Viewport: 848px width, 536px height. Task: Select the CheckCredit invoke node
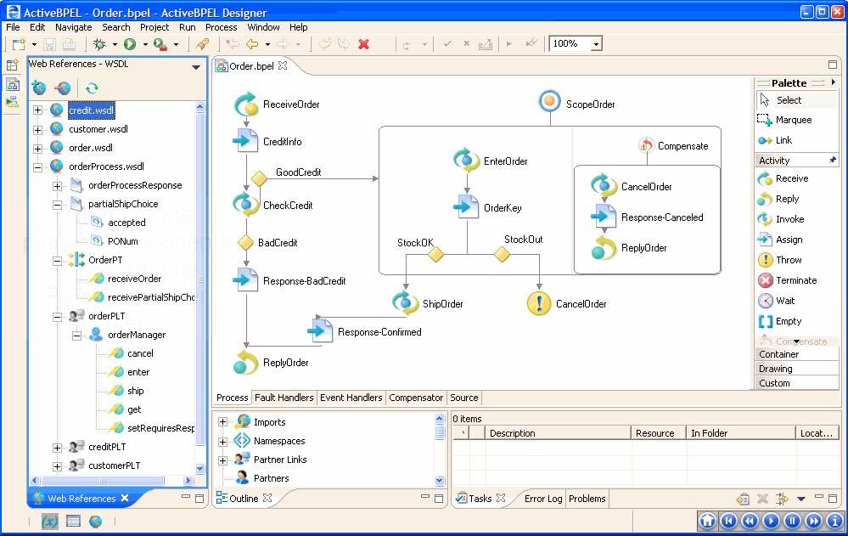pyautogui.click(x=245, y=205)
